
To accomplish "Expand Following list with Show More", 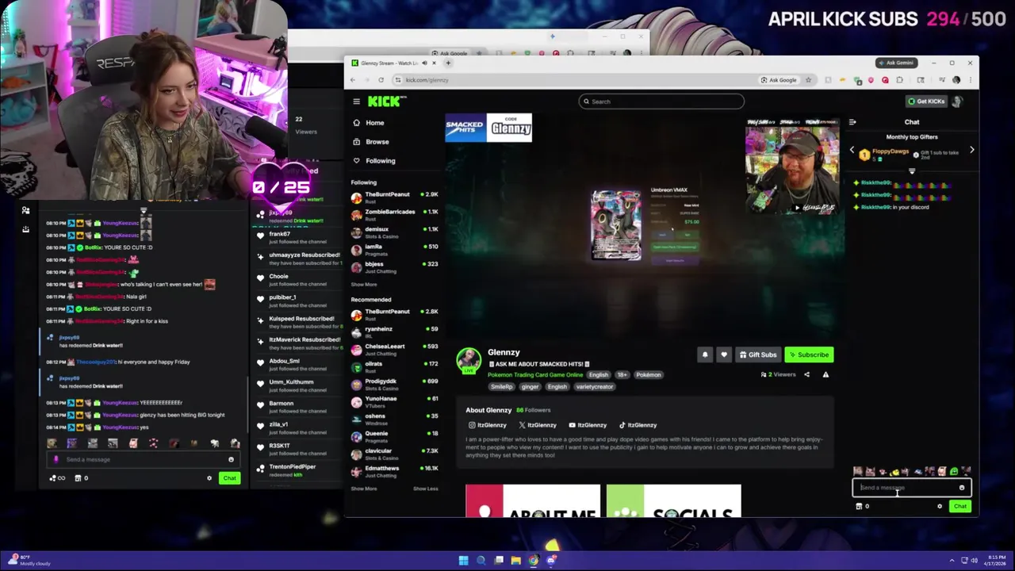I will [364, 284].
